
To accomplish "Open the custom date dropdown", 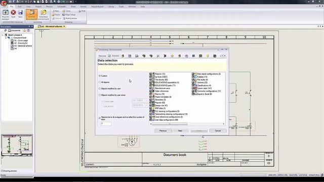I will 146,101.
